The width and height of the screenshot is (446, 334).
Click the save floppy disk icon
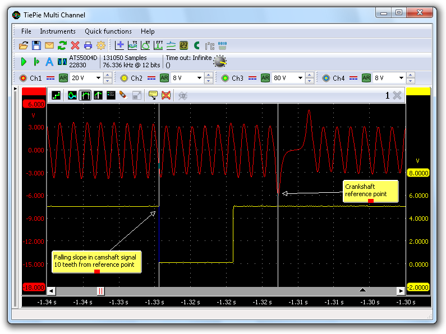[x=36, y=45]
